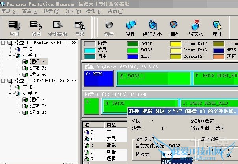The width and height of the screenshot is (238, 164).
Task: Select 逻辑 J: in the disk tree
Action: point(38,112)
